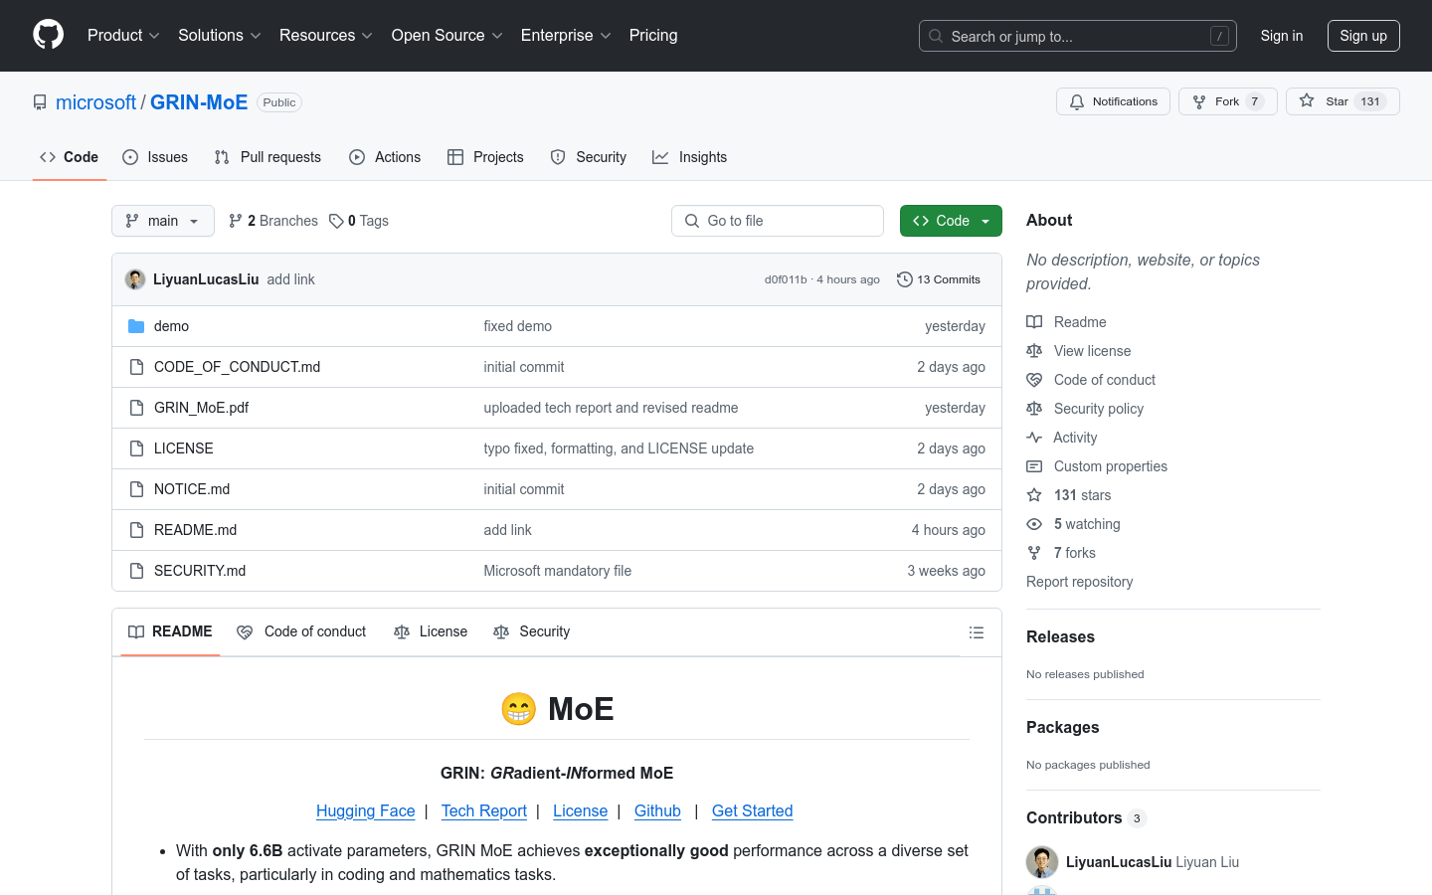Open 'Microsoft mandatory file' commit message

(557, 571)
